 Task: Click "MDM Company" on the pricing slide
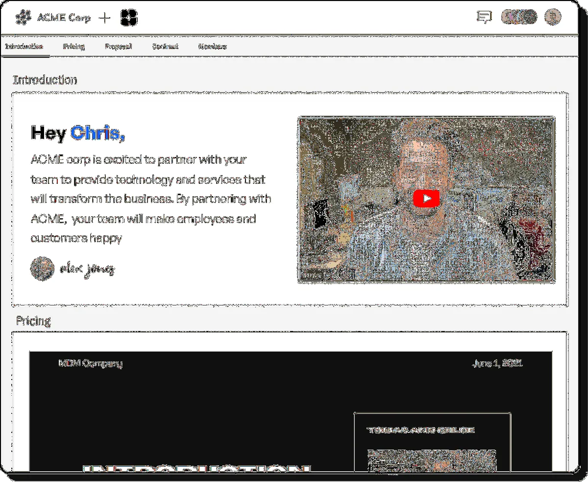91,363
